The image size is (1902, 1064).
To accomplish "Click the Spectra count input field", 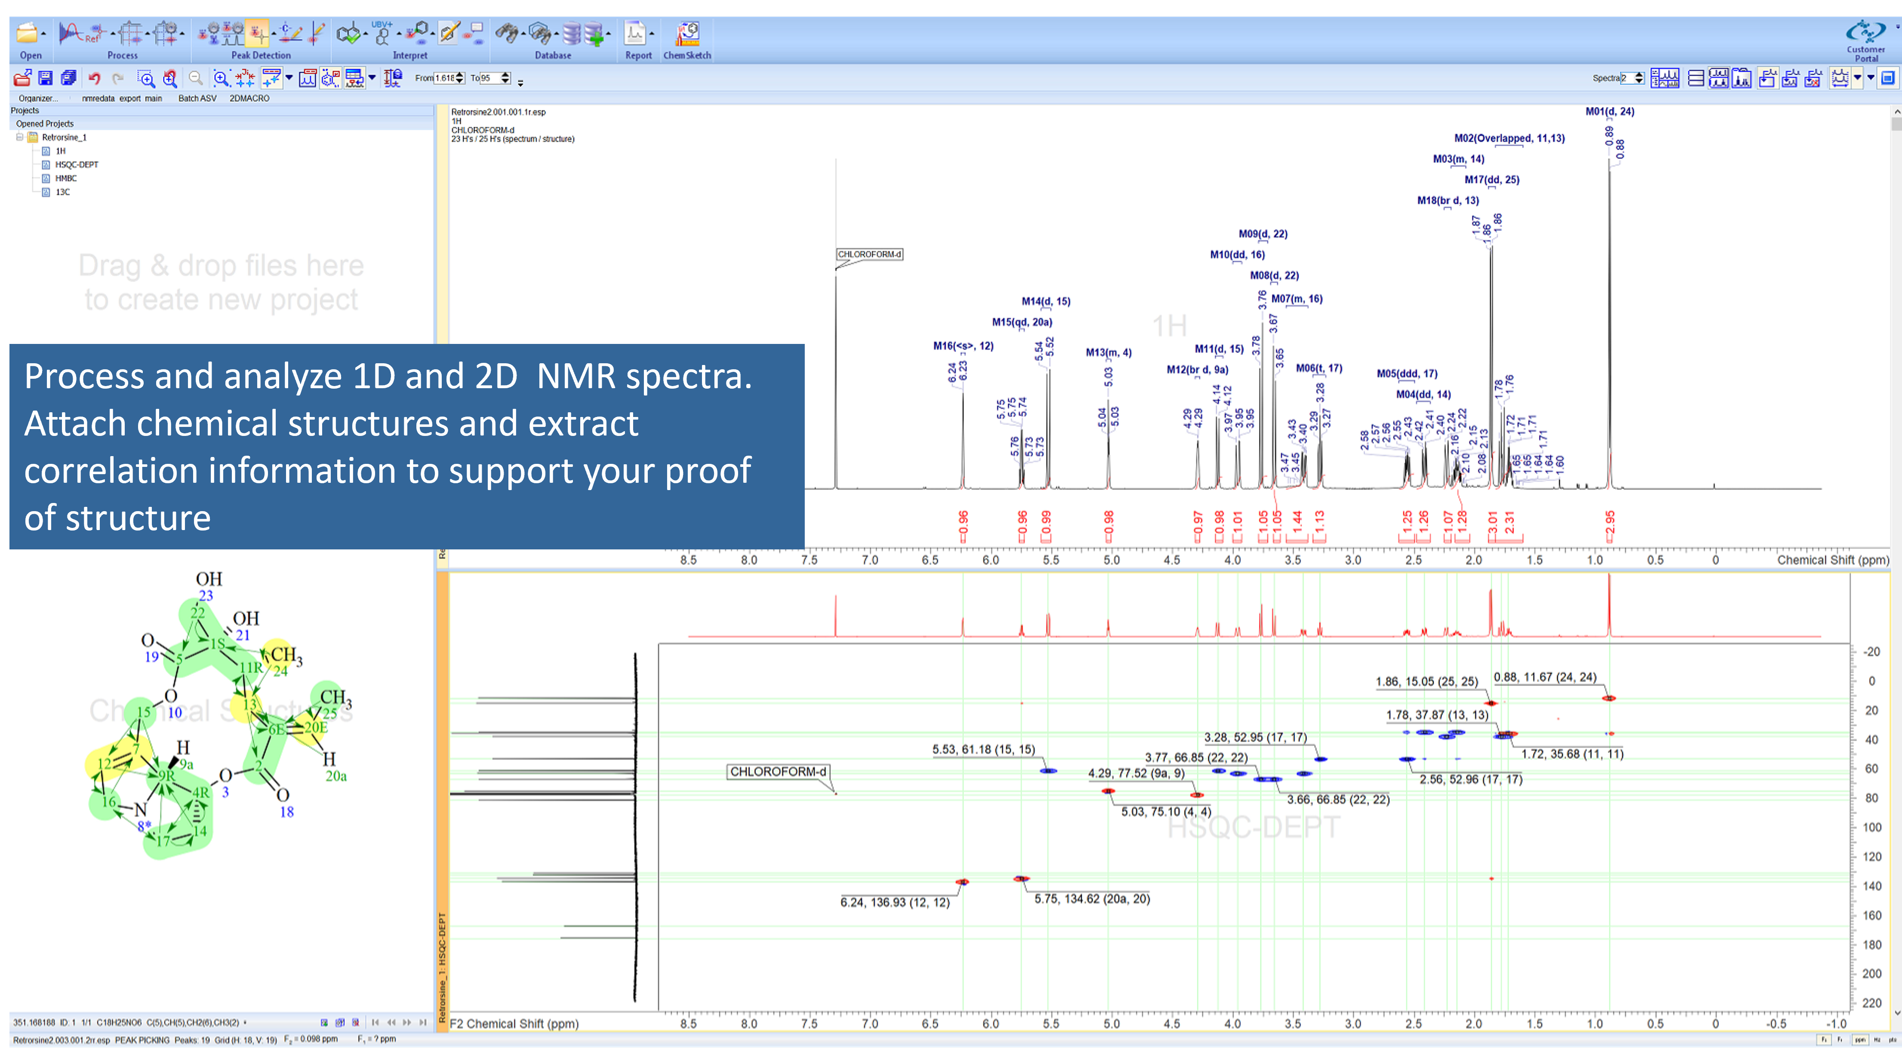I will point(1627,78).
